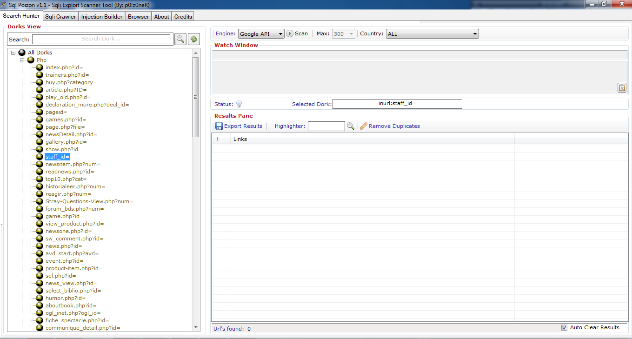This screenshot has height=339, width=632.
Task: Click the Export Results button label
Action: point(243,126)
